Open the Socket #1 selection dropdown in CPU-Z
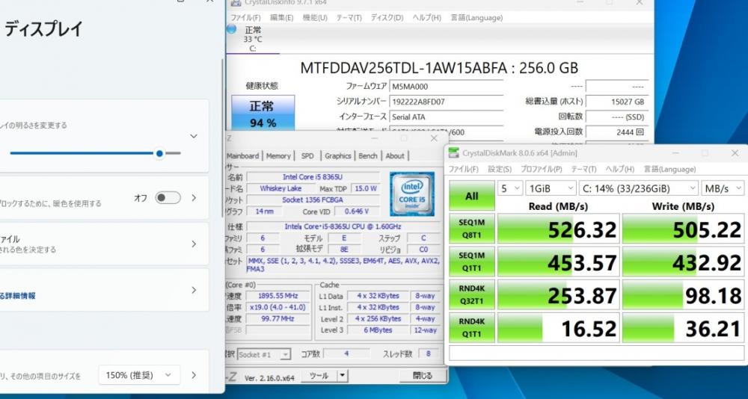The image size is (748, 399). tap(264, 354)
